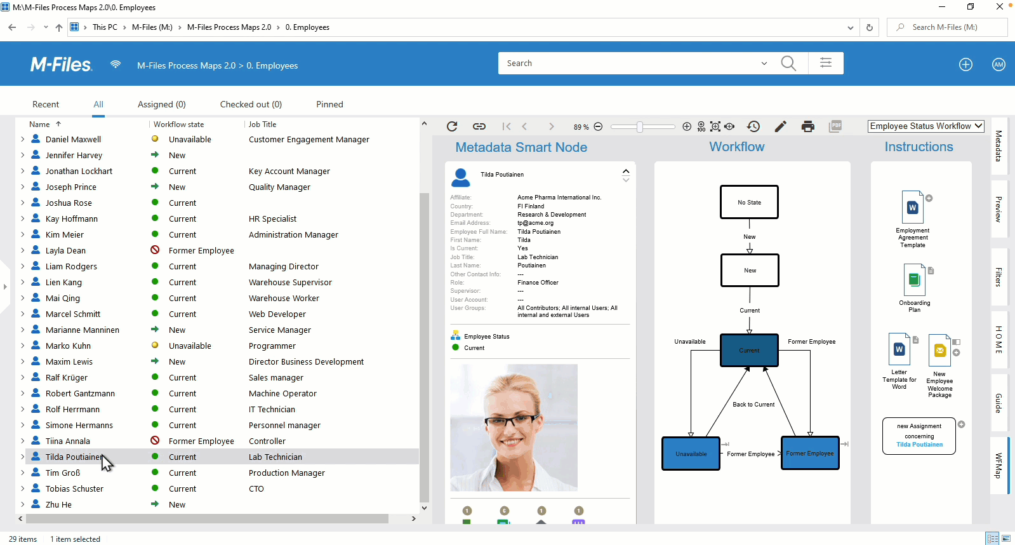Click Tilda Poutiainen's employee photo
The image size is (1015, 545).
tap(514, 427)
